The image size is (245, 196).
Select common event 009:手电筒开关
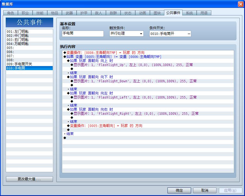coord(30,64)
